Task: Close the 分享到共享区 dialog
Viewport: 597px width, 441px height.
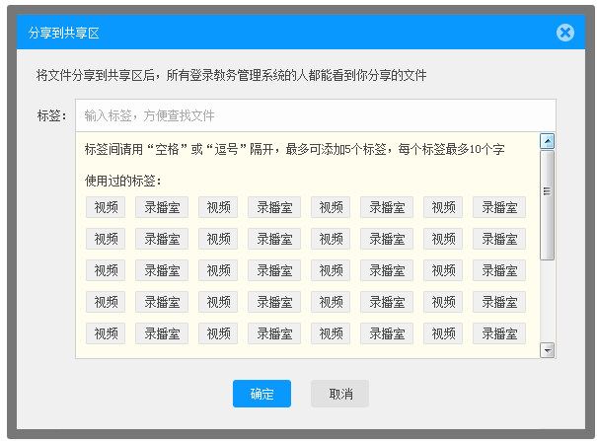Action: click(x=564, y=33)
